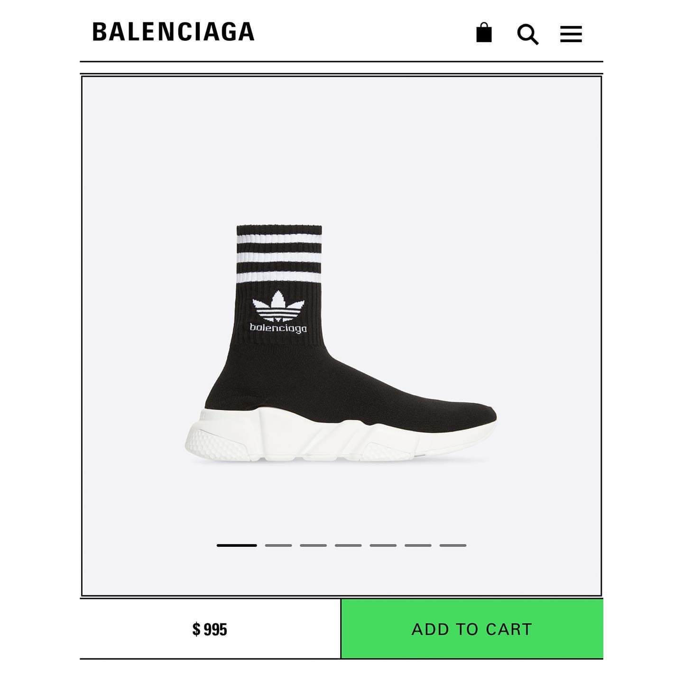View the fifth product image indicator
The width and height of the screenshot is (683, 683).
[383, 545]
